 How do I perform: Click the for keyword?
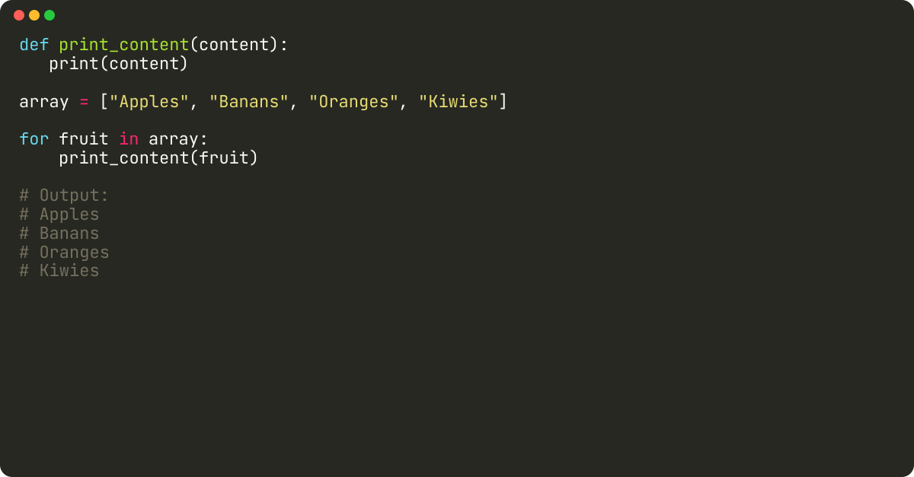point(34,139)
